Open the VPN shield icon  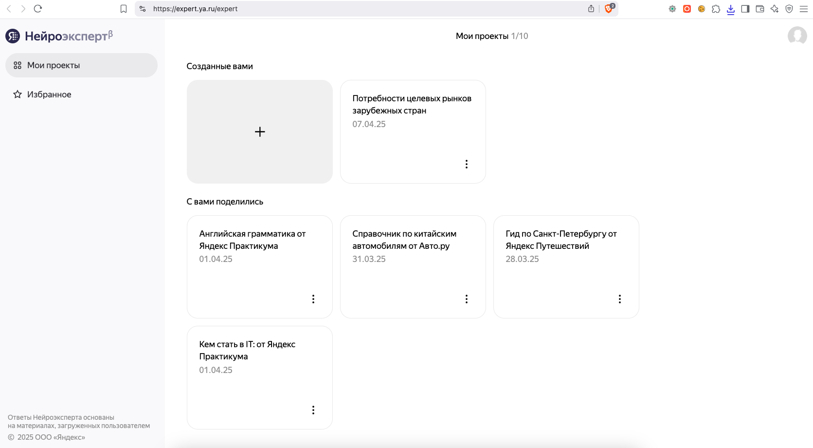789,9
